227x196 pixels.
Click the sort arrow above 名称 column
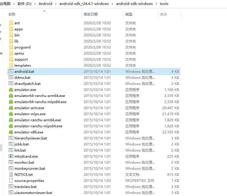click(44, 11)
